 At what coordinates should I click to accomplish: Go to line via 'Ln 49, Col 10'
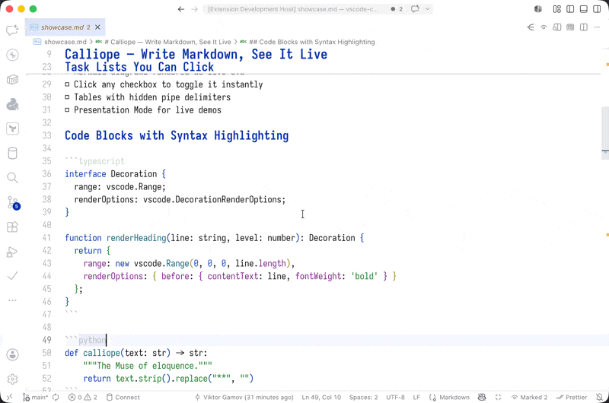tap(321, 397)
